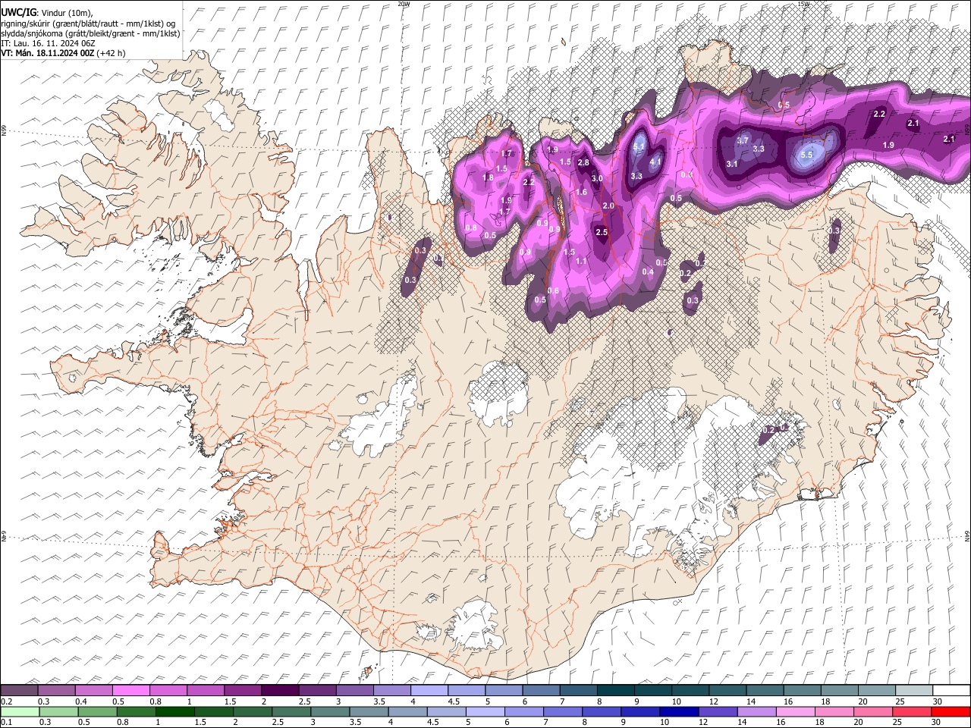
Task: Click the 3.1 value label on map
Action: 732,164
